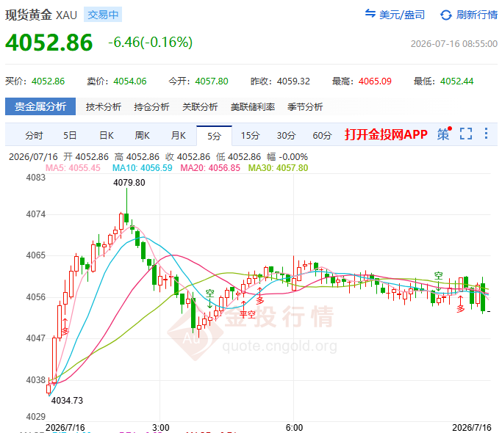This screenshot has width=502, height=433.
Task: Click the 现货黄金 XAU title
Action: [41, 15]
